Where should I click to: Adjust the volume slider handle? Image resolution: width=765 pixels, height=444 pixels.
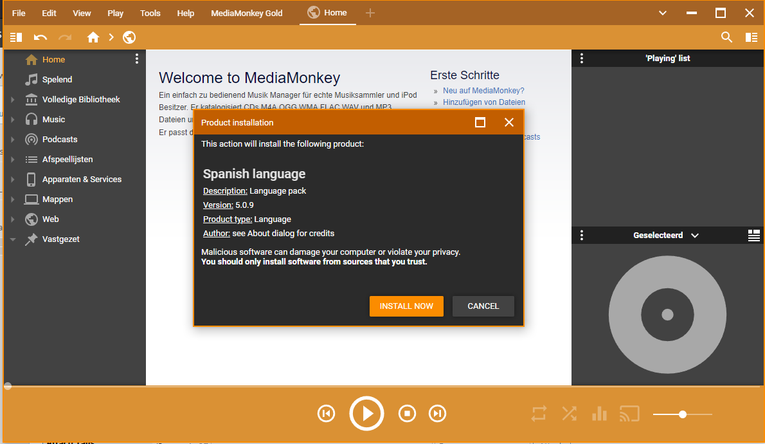pyautogui.click(x=683, y=414)
